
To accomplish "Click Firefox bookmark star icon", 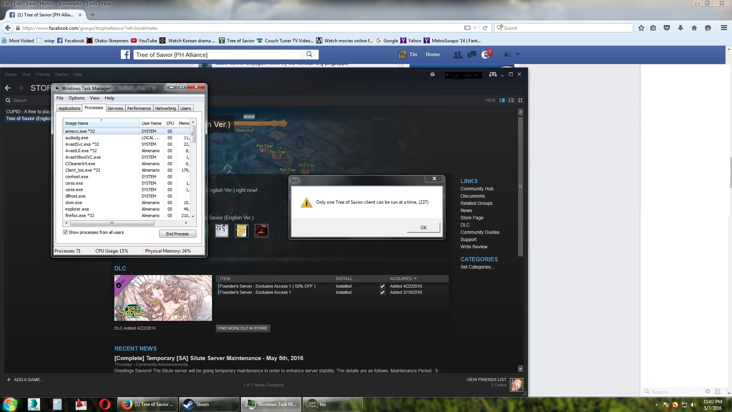I will click(641, 28).
